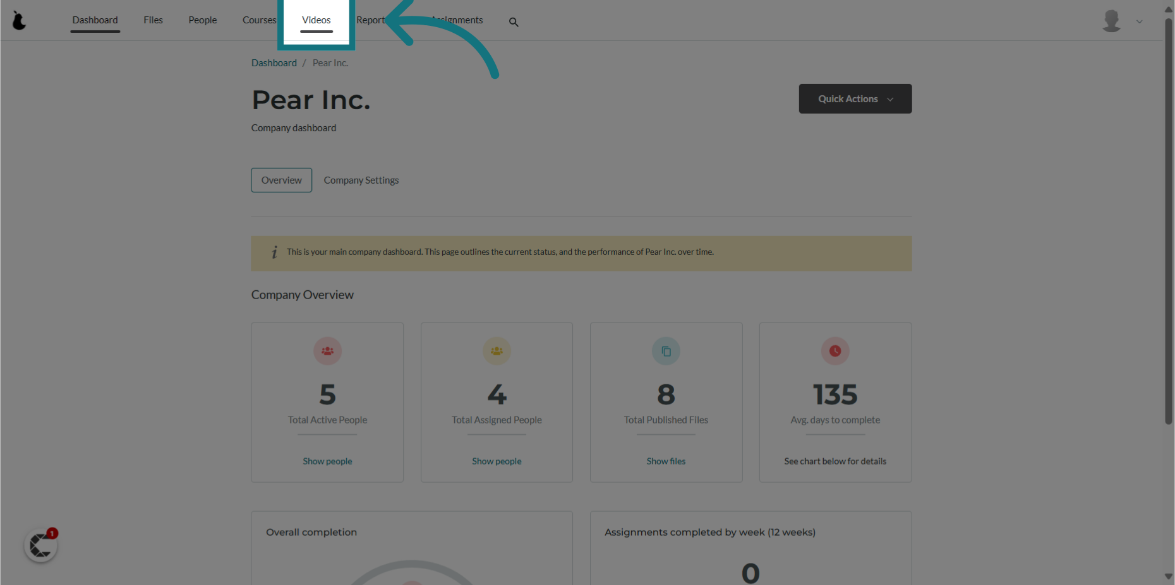Click the user avatar icon
The image size is (1175, 585).
[x=1111, y=21]
